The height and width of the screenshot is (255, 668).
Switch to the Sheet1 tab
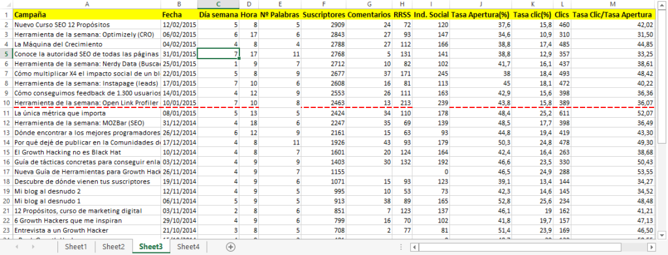point(76,247)
